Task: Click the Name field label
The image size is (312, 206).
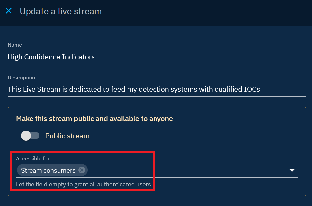Action: point(15,45)
